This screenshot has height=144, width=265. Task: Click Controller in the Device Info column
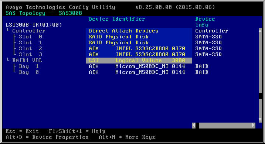coord(212,31)
